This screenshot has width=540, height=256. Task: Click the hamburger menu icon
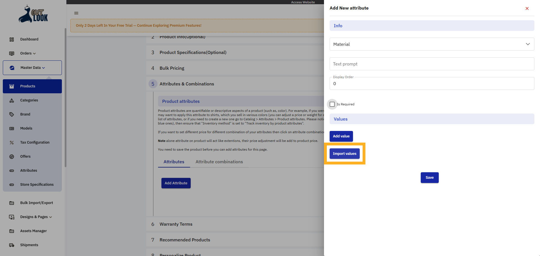(76, 13)
